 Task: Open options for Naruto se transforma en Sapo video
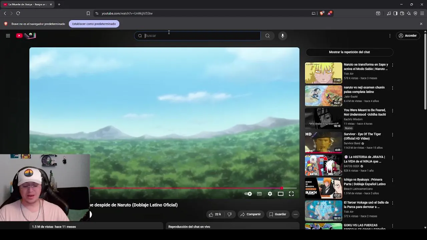coord(392,65)
